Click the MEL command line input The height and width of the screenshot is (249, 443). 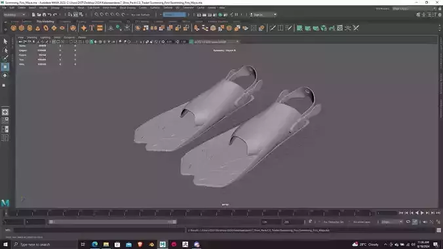coord(99,231)
